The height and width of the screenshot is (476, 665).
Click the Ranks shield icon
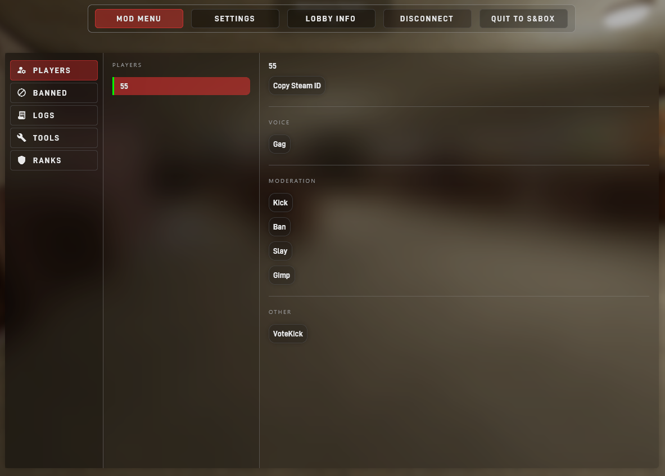coord(21,160)
